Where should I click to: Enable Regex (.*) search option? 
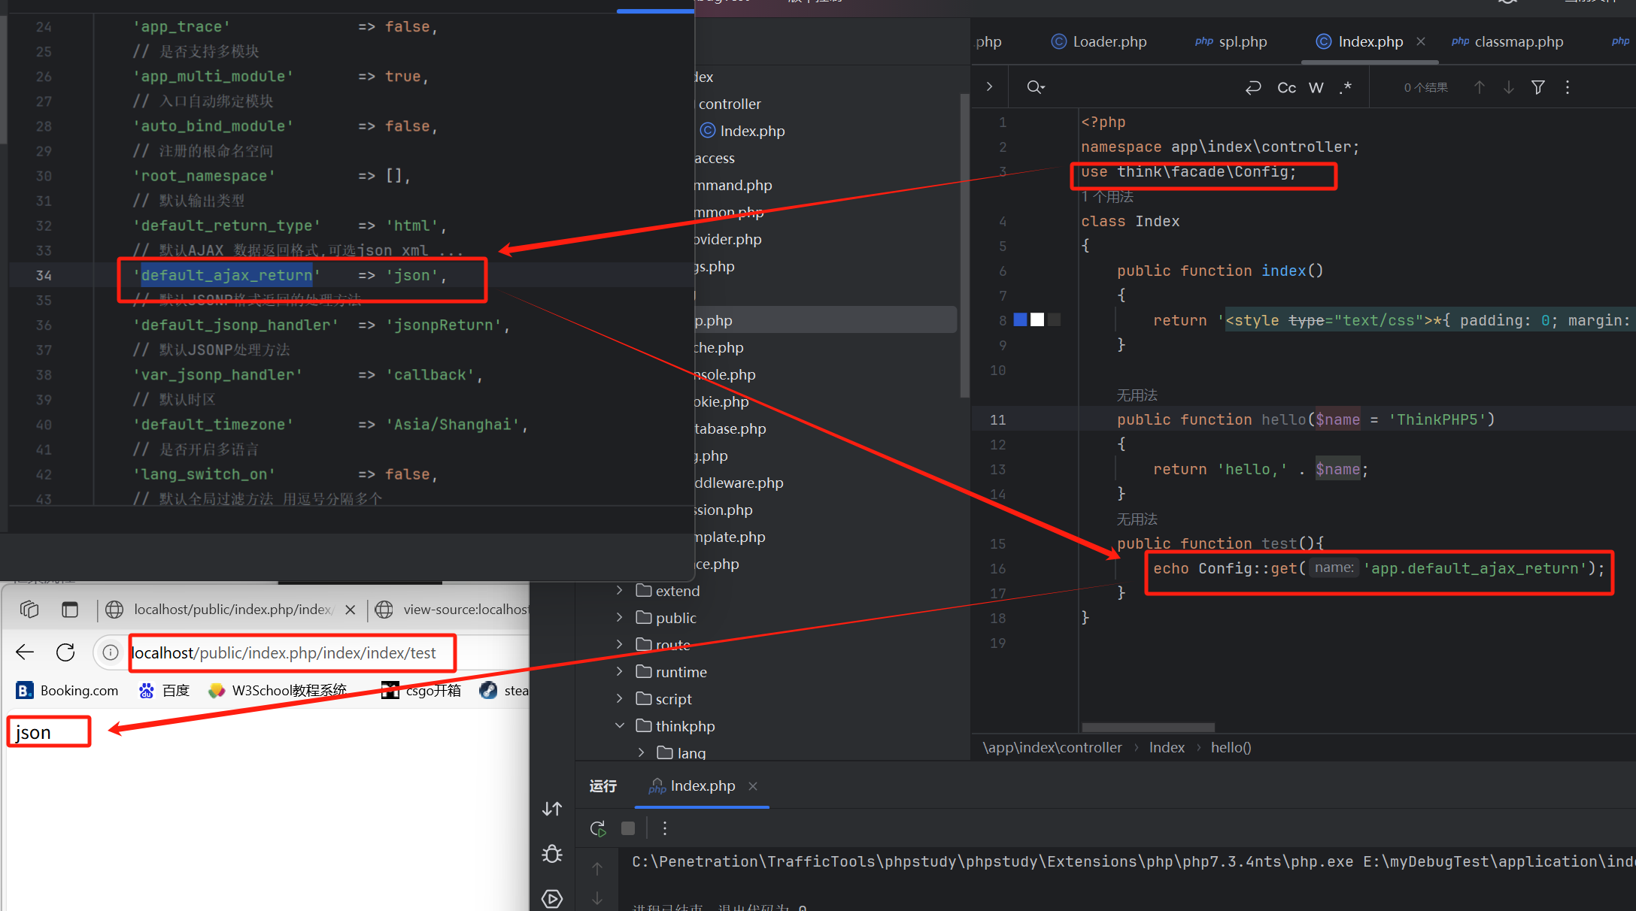coord(1346,88)
